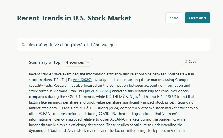Open the Anh (2020) citation link

click(82, 80)
